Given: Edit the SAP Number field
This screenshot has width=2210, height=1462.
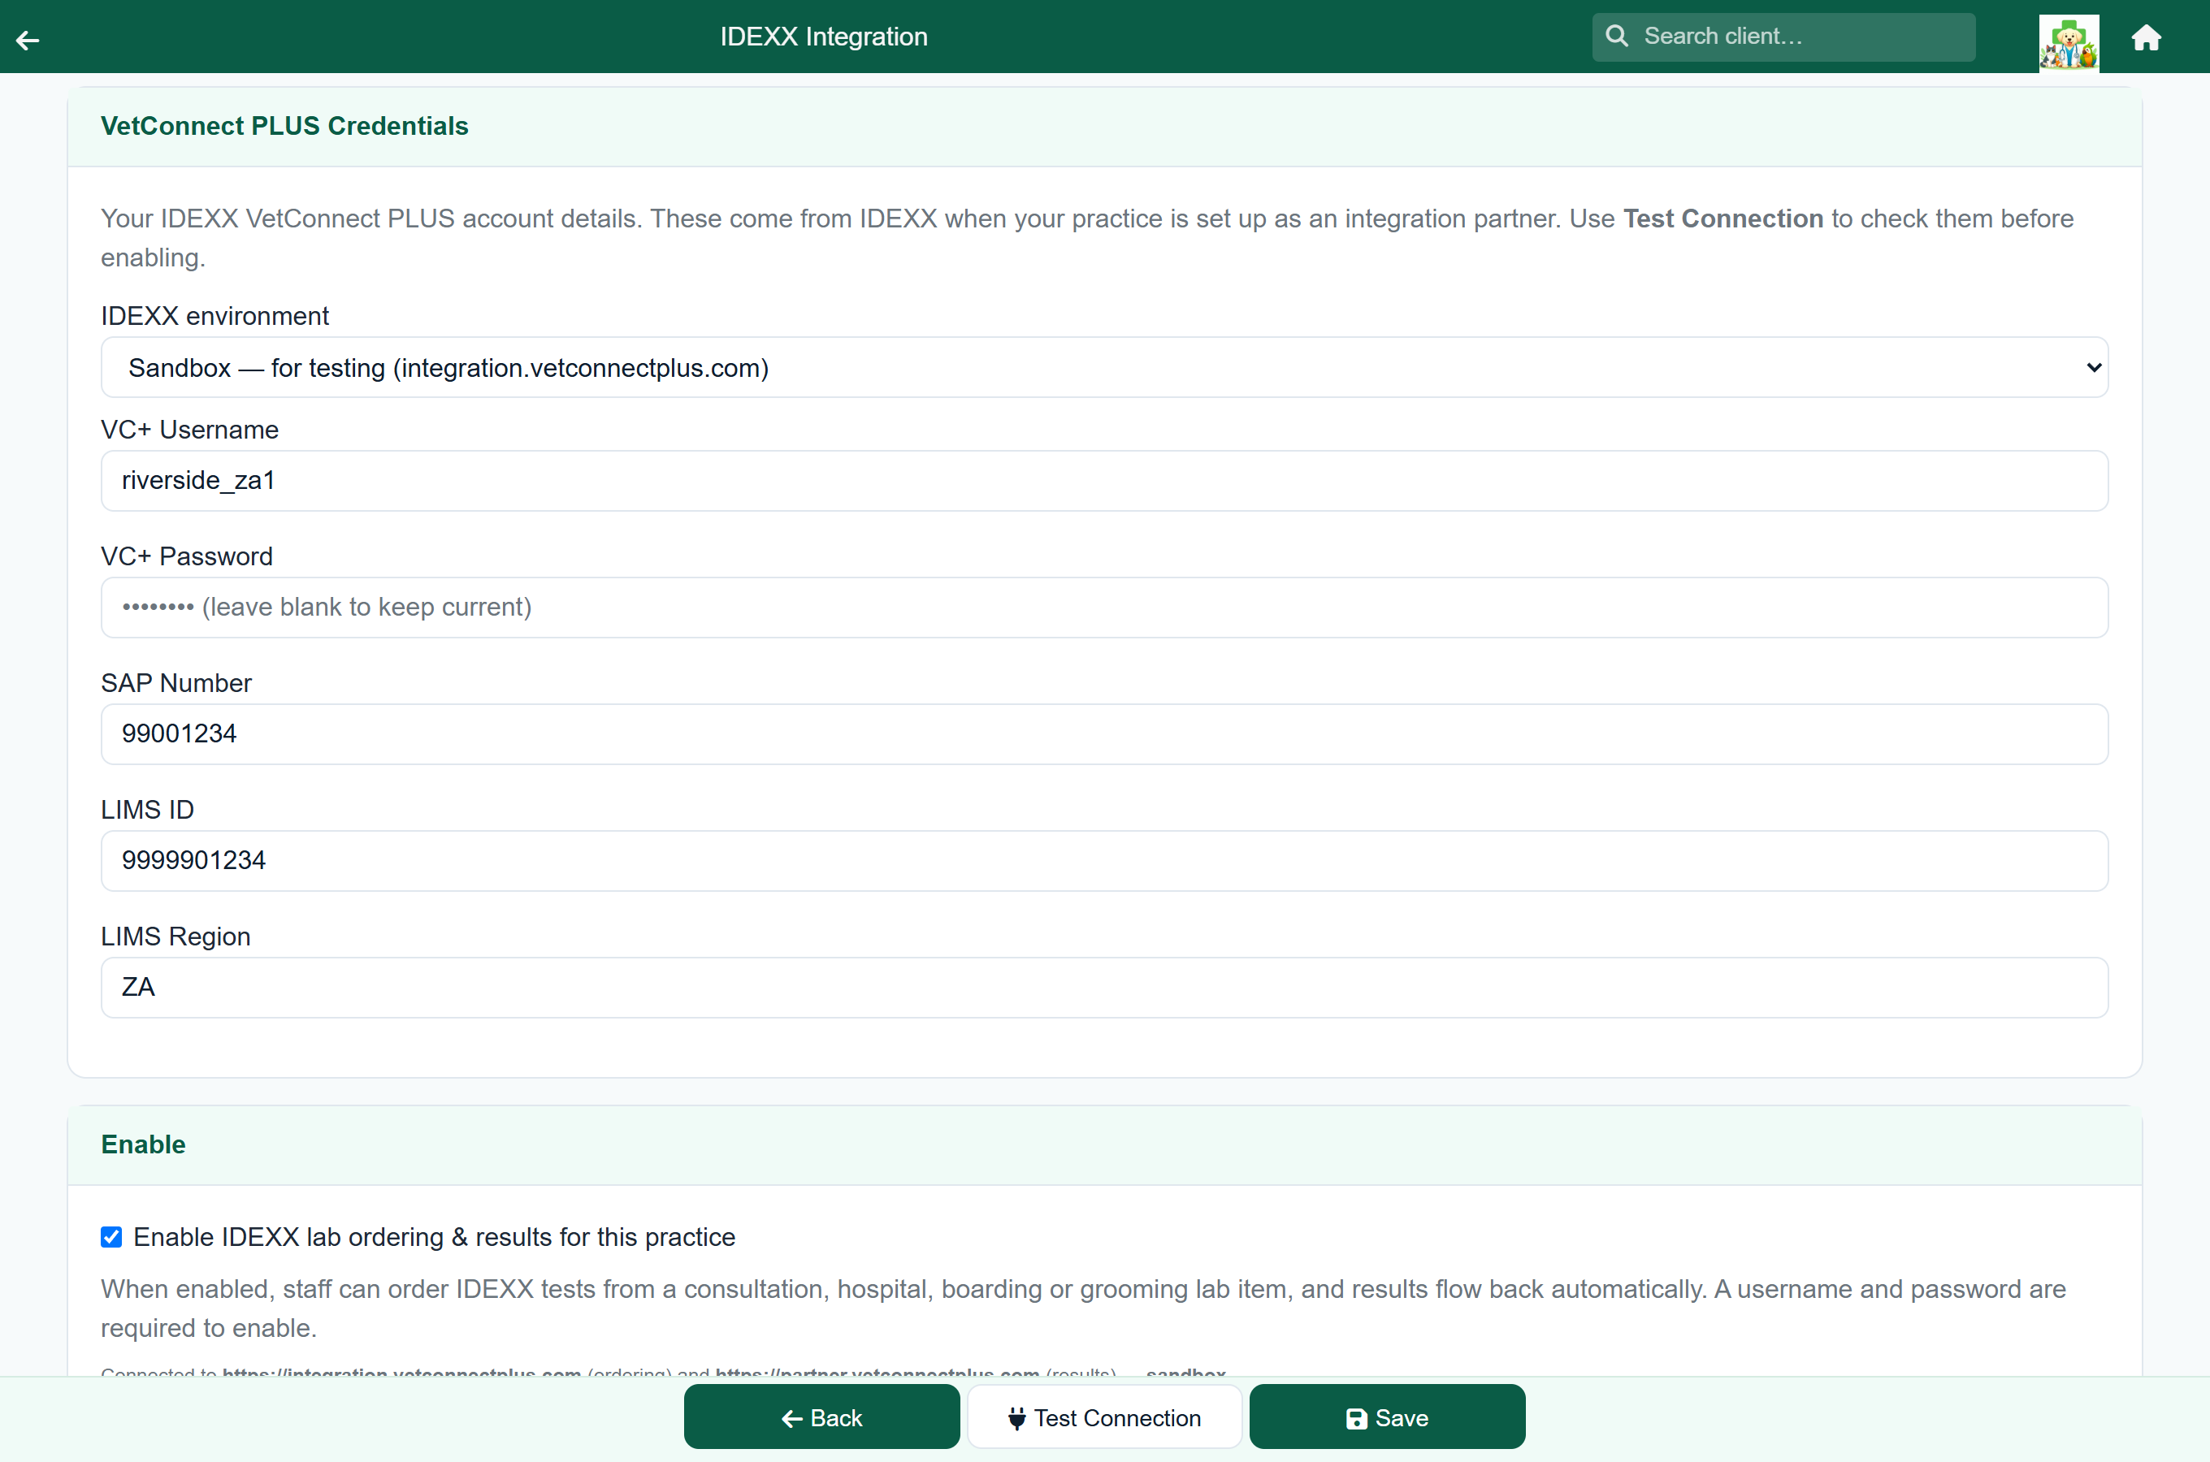Looking at the screenshot, I should click(1104, 733).
